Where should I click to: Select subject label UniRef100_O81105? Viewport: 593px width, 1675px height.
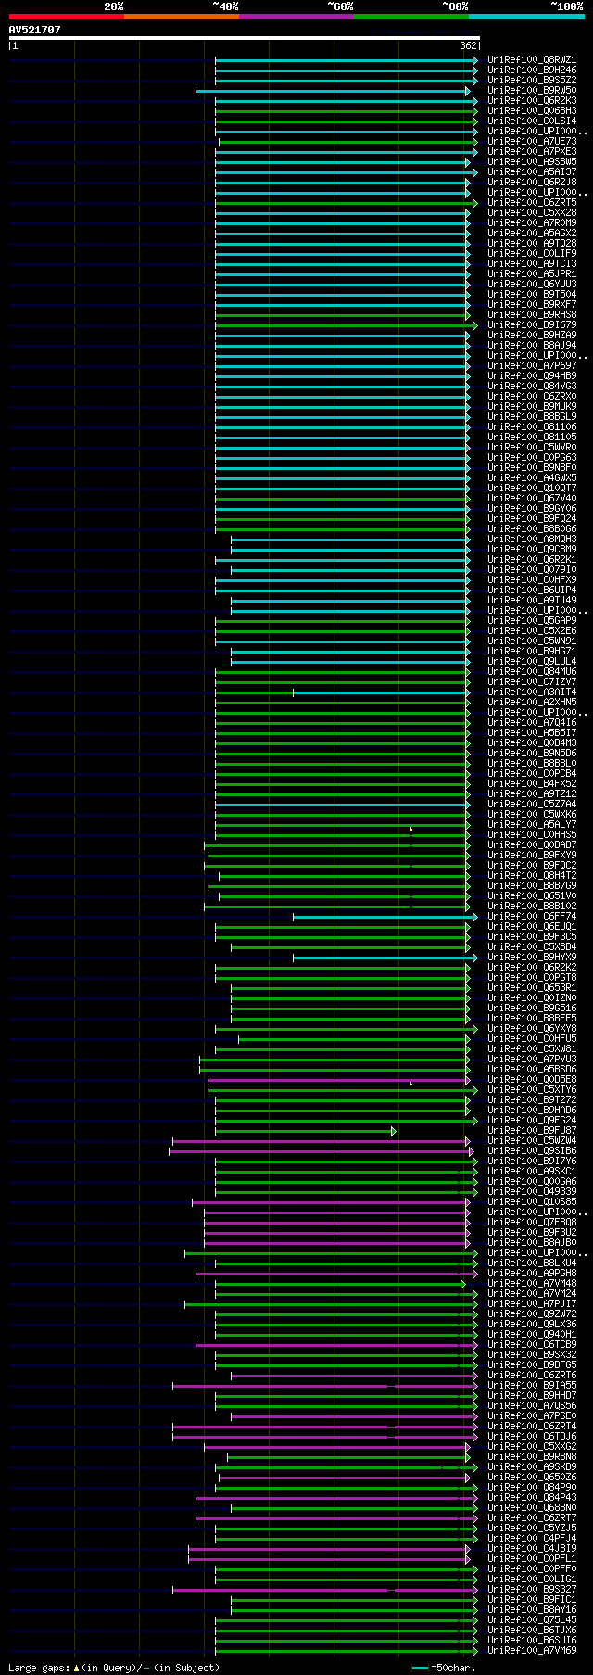pyautogui.click(x=532, y=437)
